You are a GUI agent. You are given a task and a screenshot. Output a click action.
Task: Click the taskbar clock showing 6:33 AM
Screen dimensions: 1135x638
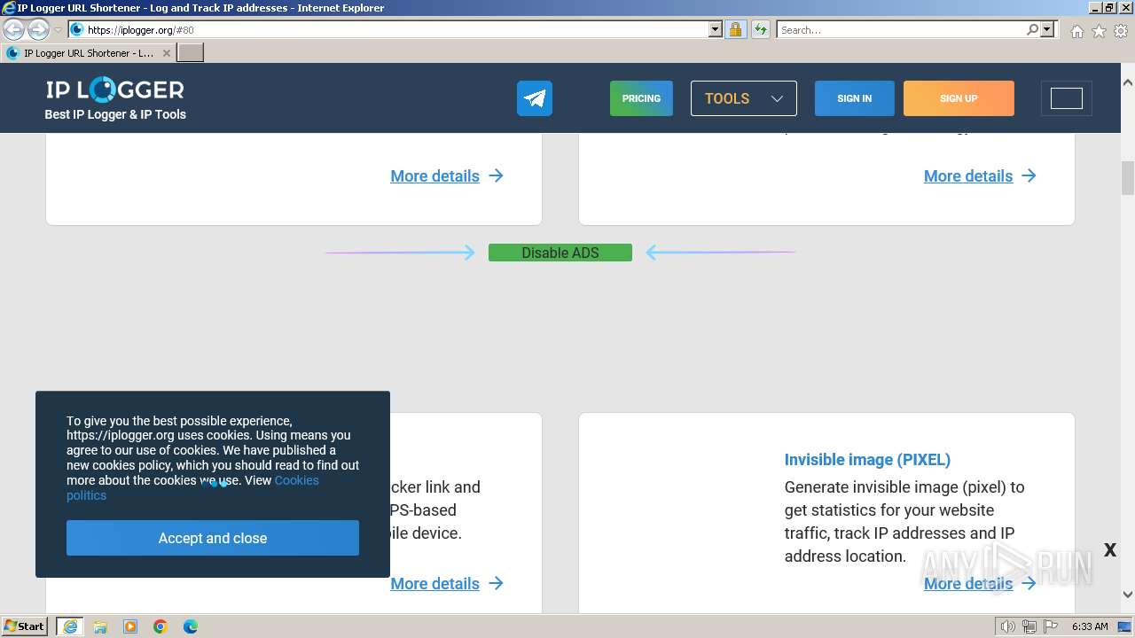coord(1090,626)
